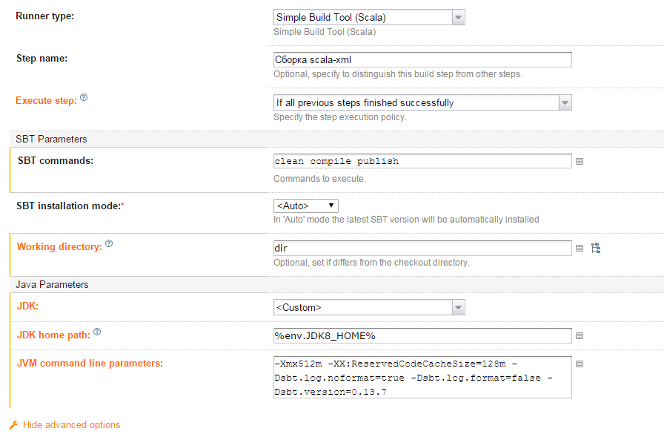Click gray 'Simple Build Tool (Scala)' description text
664x440 pixels.
click(325, 32)
